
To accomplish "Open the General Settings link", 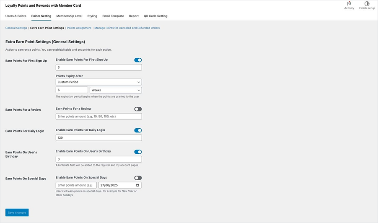I will [16, 28].
